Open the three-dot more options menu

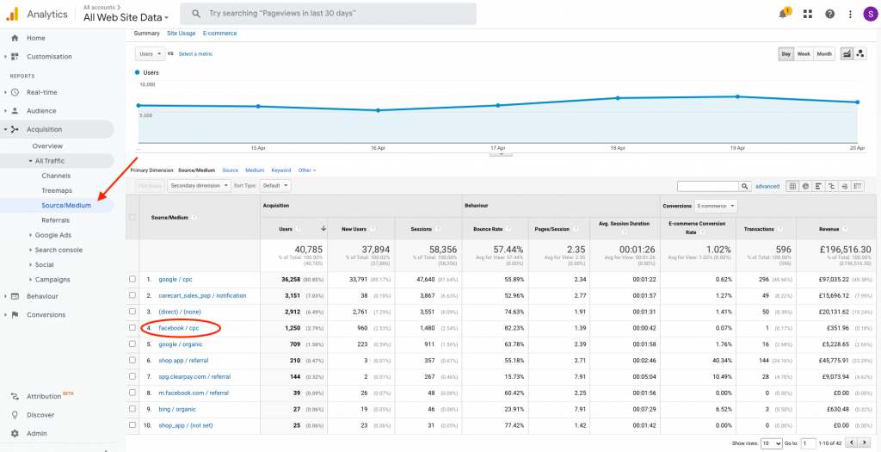(851, 14)
